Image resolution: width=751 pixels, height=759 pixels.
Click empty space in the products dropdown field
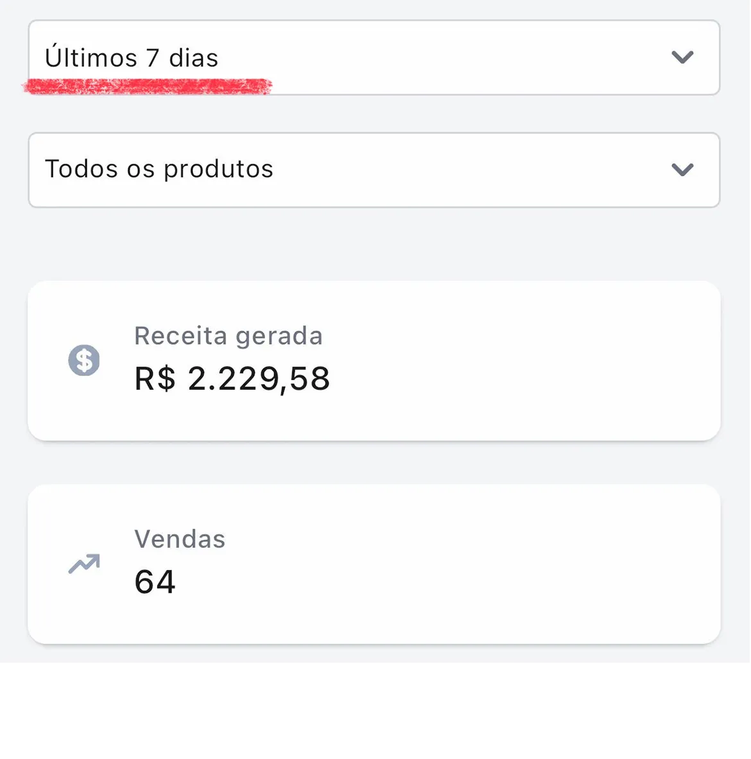[469, 170]
